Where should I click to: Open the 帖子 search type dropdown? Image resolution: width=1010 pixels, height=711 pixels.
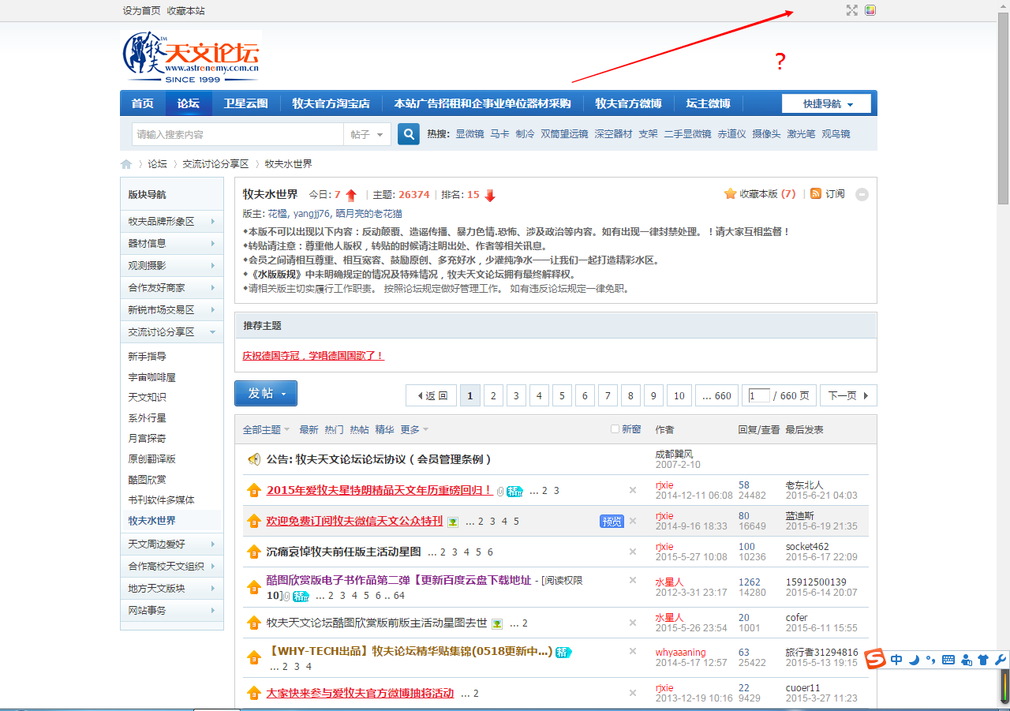pyautogui.click(x=368, y=134)
